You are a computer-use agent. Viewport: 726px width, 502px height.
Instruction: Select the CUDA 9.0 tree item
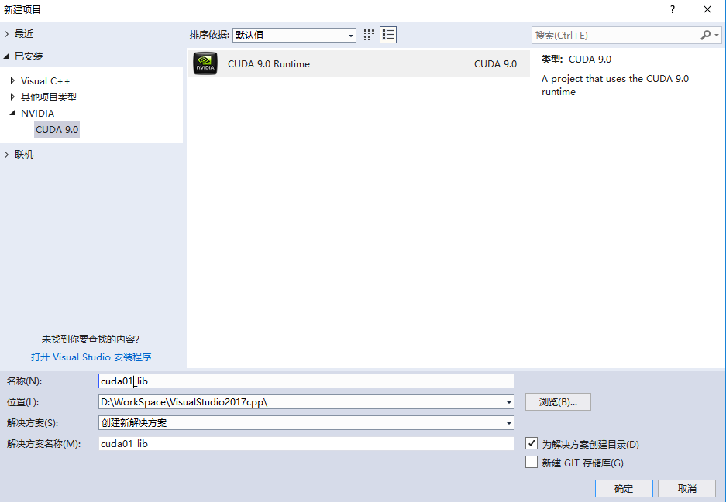[x=57, y=130]
